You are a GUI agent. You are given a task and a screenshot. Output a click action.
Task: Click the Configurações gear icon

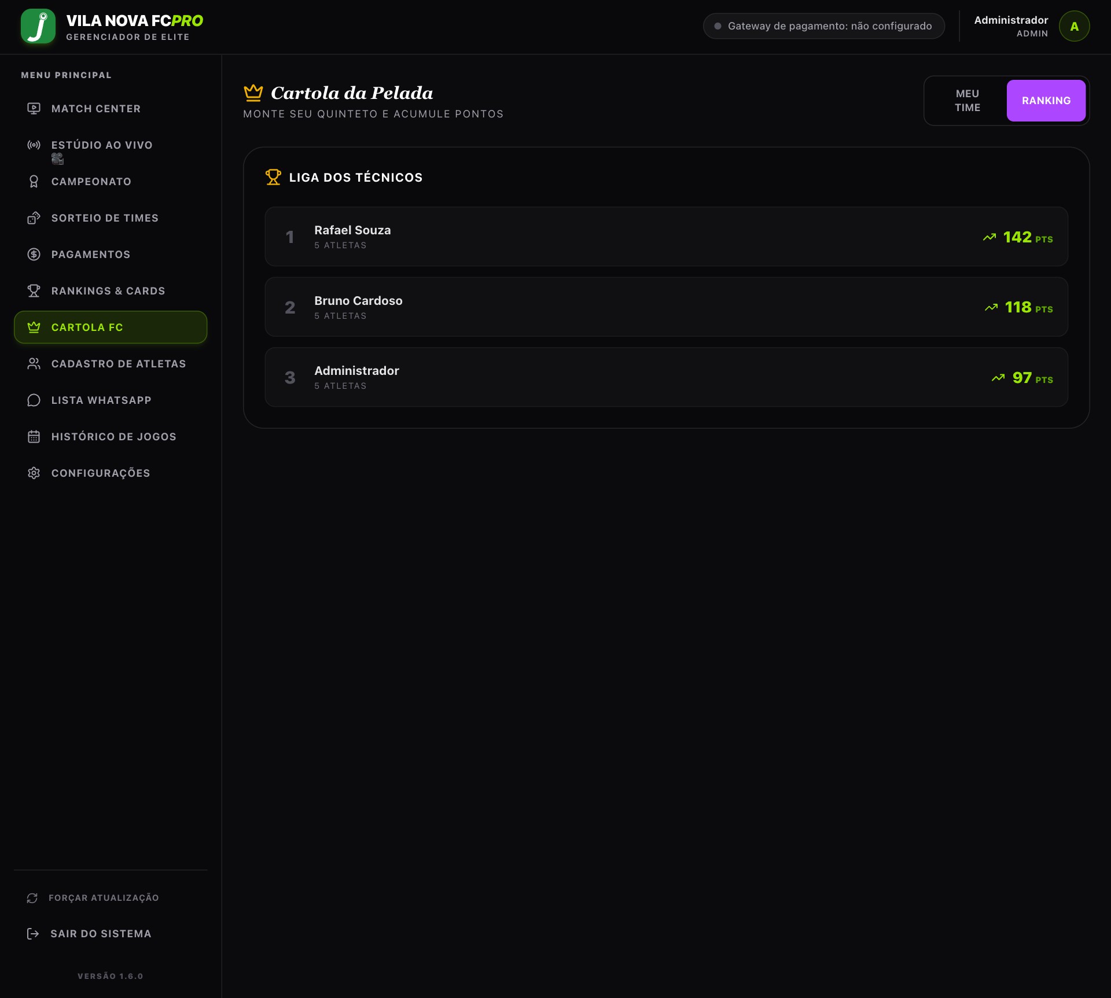pyautogui.click(x=34, y=473)
